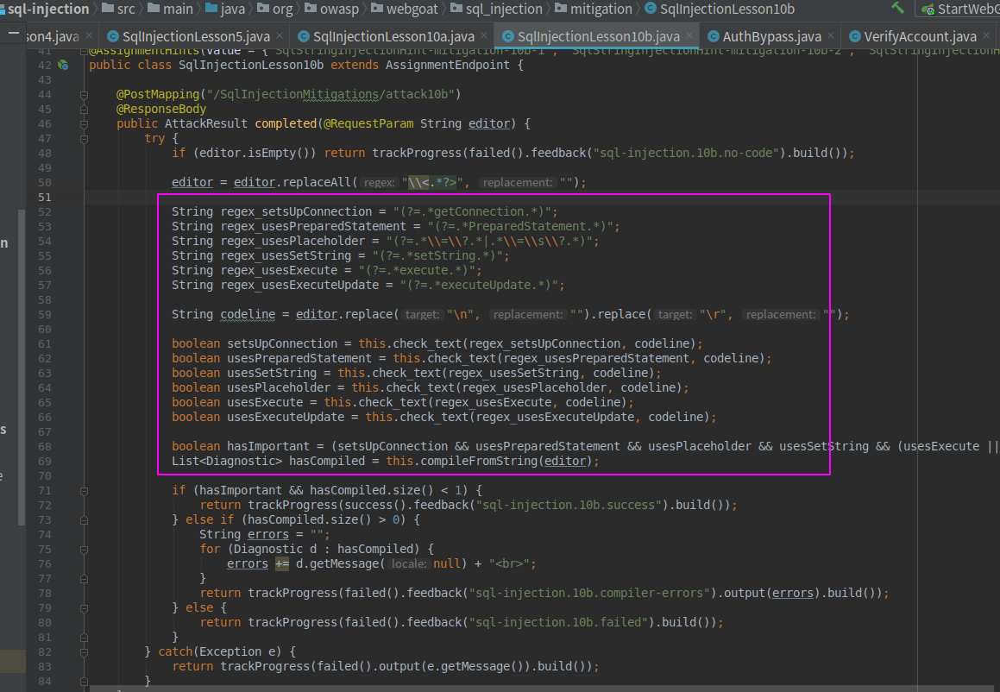This screenshot has height=692, width=1000.
Task: Click line number 59 in the gutter
Action: (x=44, y=314)
